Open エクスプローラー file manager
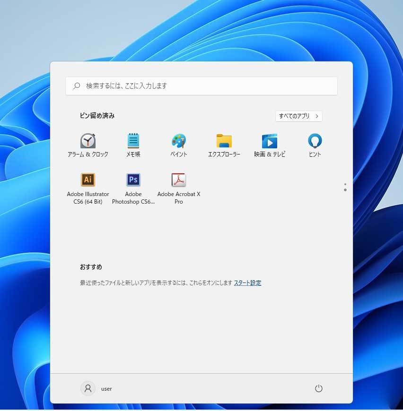Screen dimensions: 403x411 [224, 145]
